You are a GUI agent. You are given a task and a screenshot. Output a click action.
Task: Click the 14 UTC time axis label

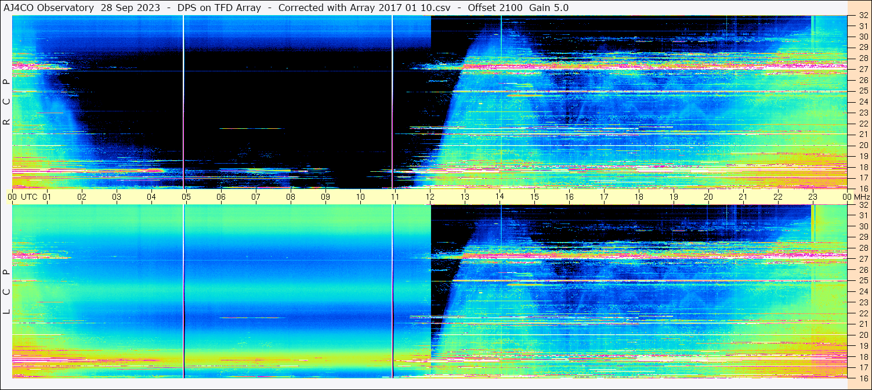[500, 197]
